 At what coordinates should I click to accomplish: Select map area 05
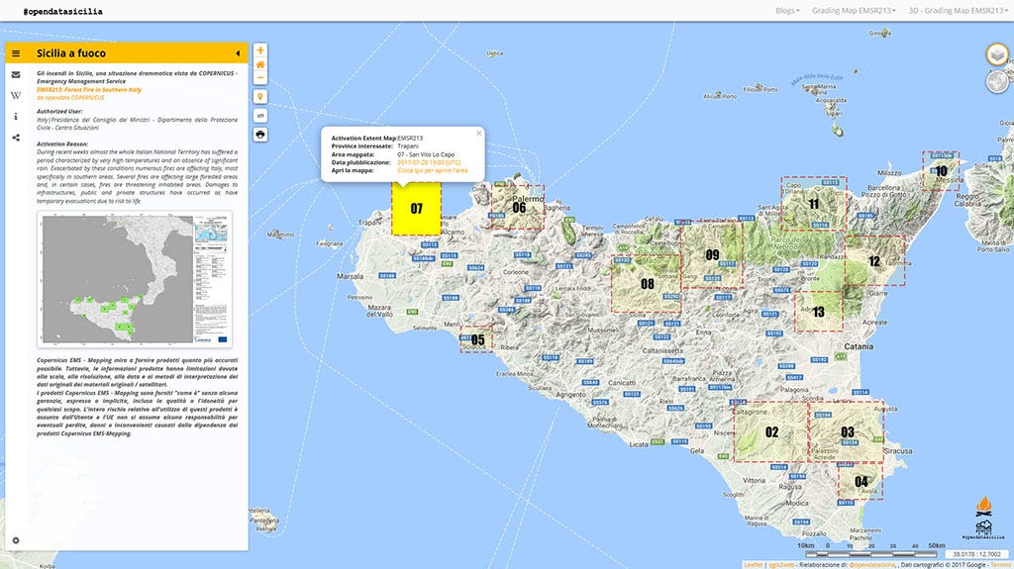476,339
